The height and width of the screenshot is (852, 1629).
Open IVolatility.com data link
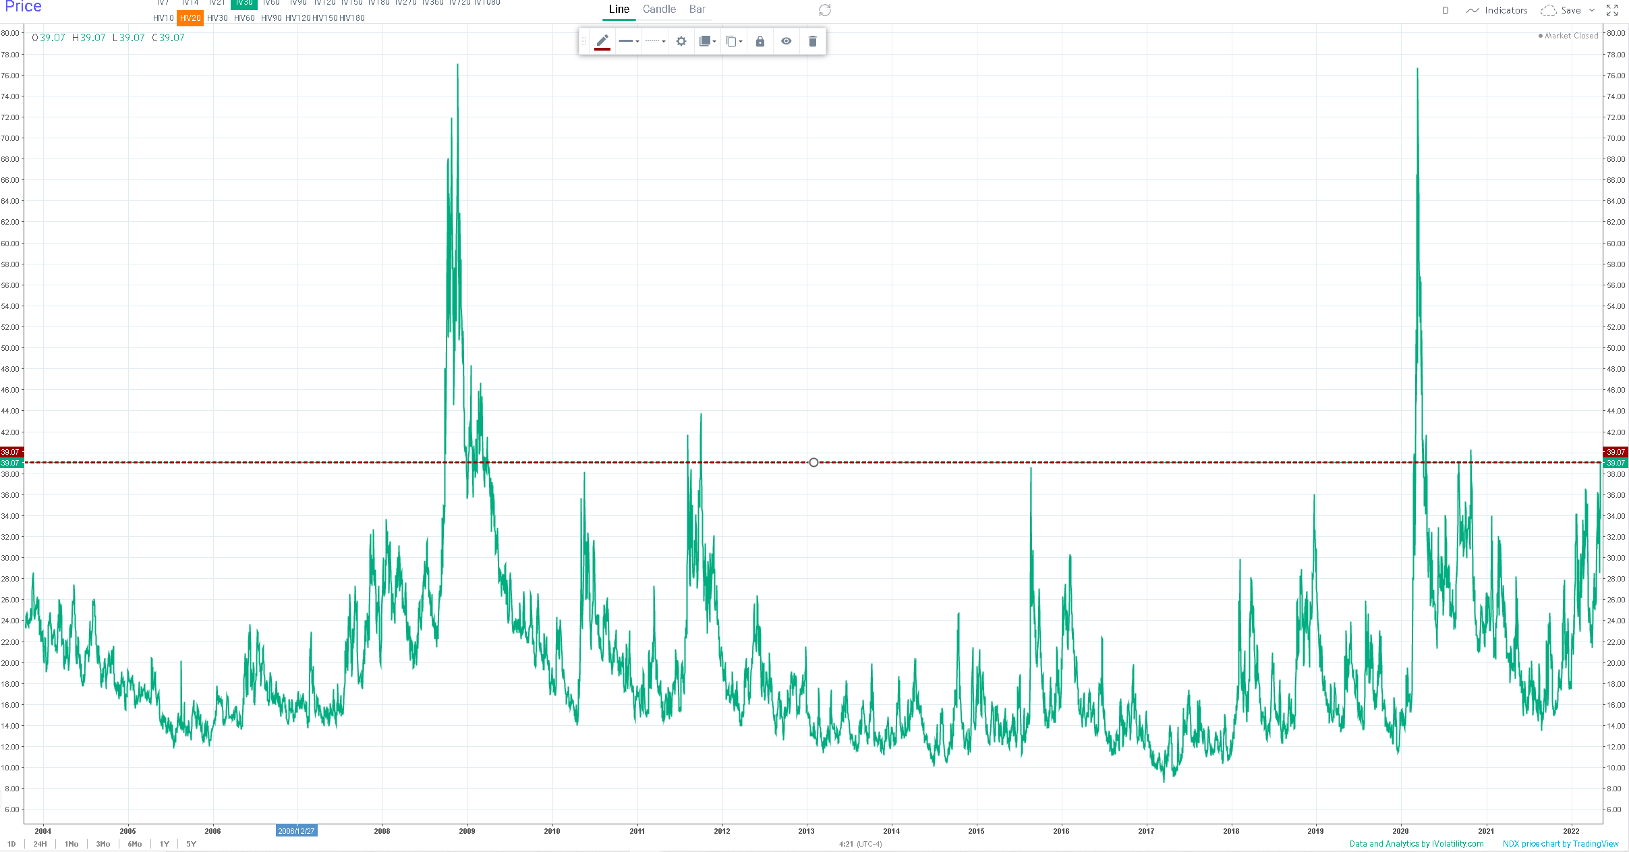[x=1417, y=844]
